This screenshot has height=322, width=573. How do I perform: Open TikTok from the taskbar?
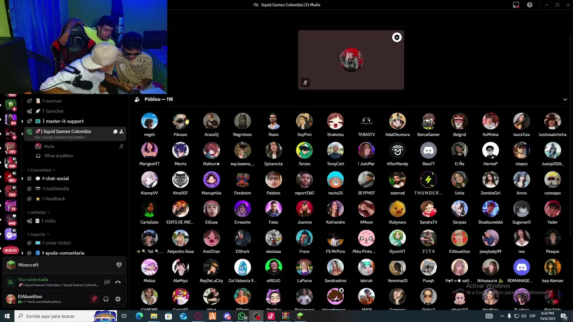pyautogui.click(x=271, y=316)
